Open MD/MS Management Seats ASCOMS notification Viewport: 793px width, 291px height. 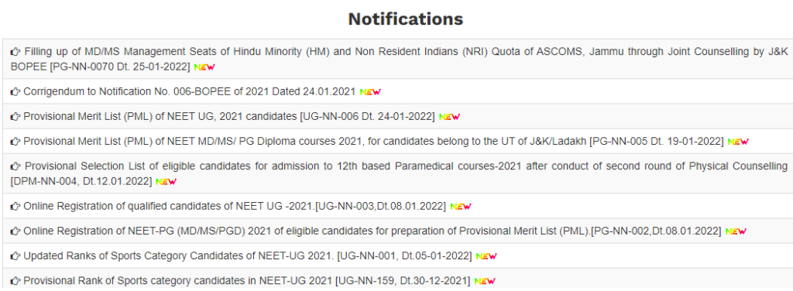(x=399, y=59)
